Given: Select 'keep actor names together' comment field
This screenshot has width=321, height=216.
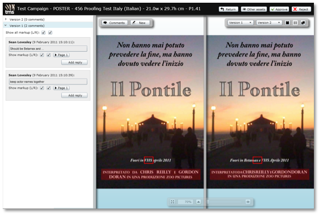Looking at the screenshot, I should (x=48, y=82).
